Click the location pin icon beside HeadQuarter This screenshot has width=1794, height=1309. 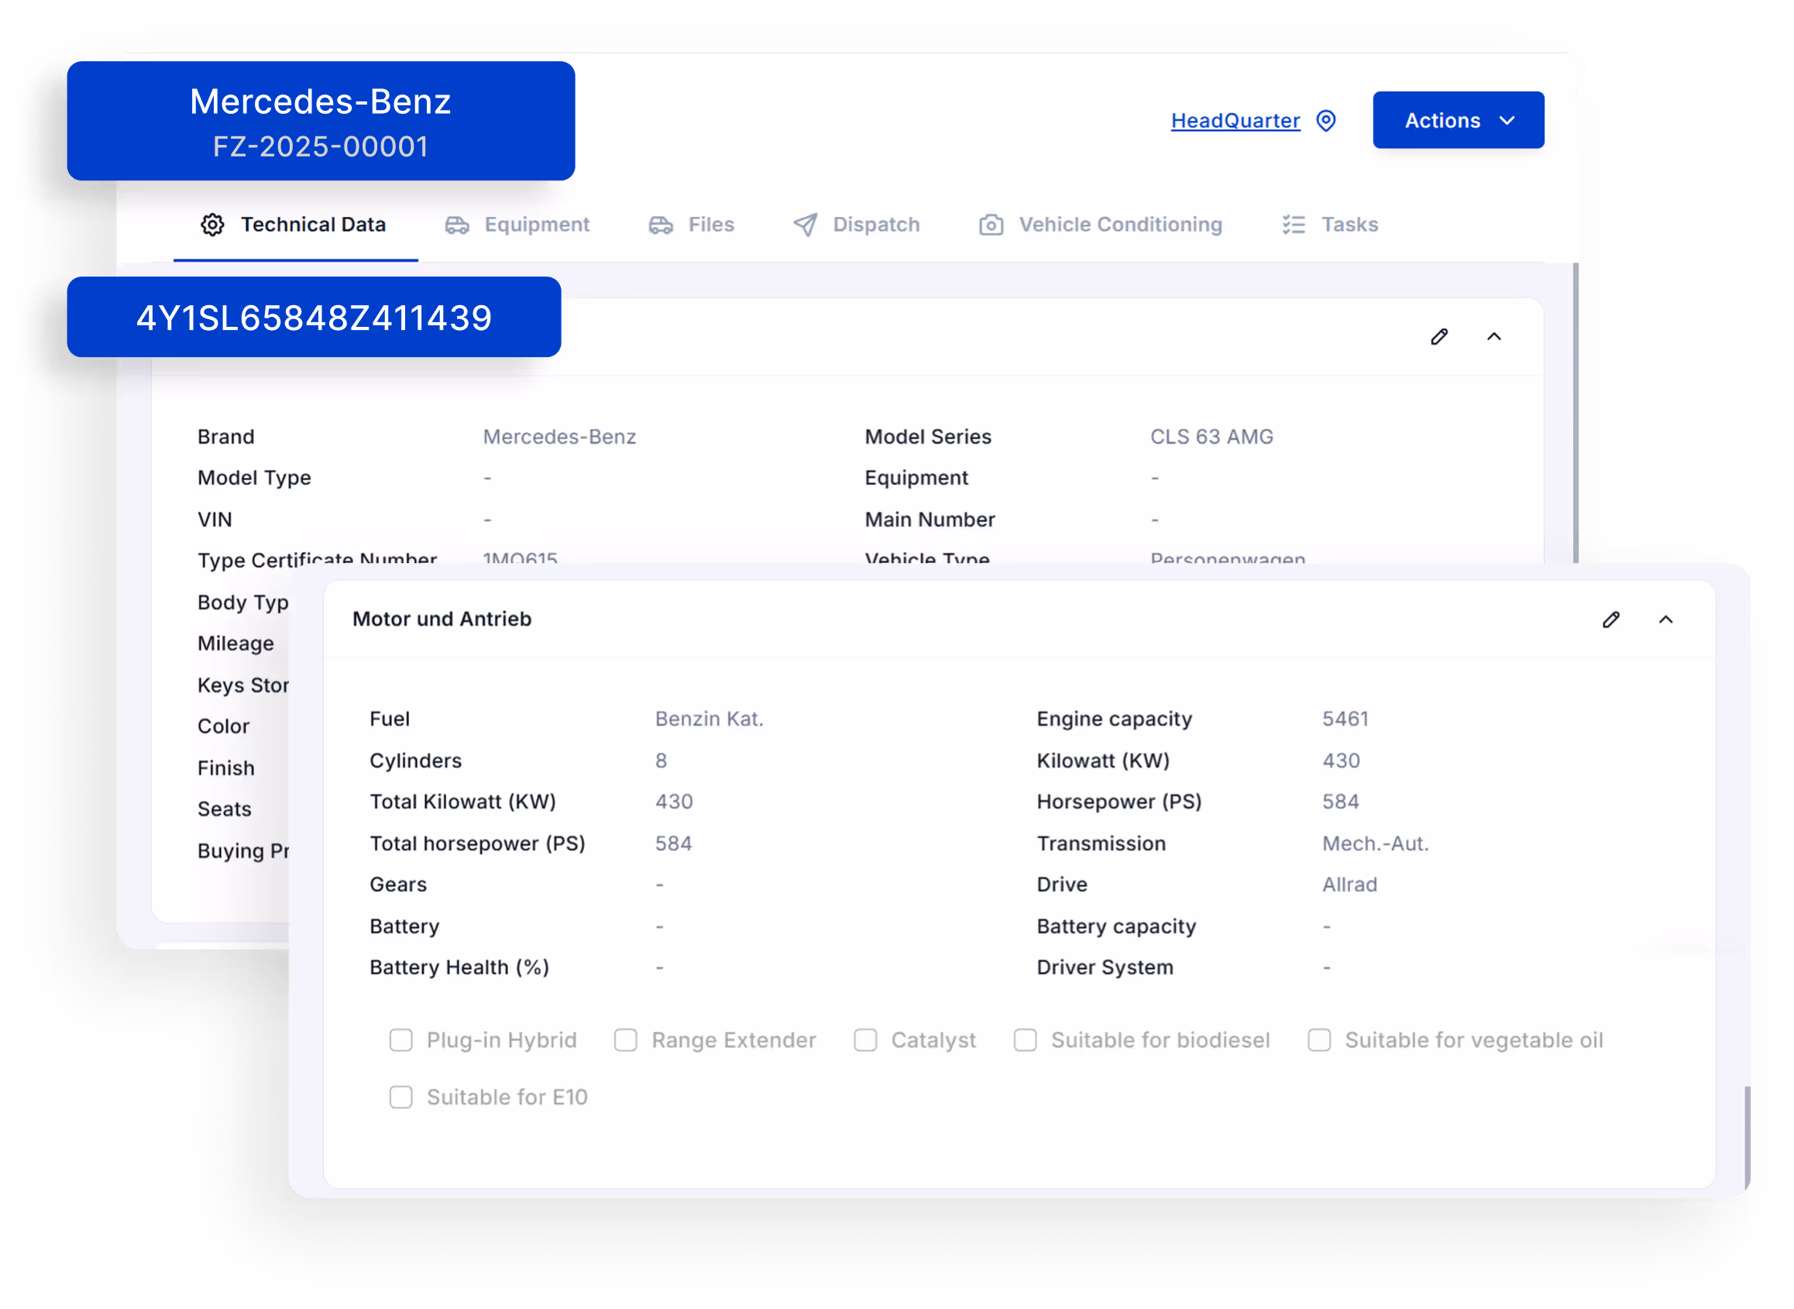click(1325, 120)
